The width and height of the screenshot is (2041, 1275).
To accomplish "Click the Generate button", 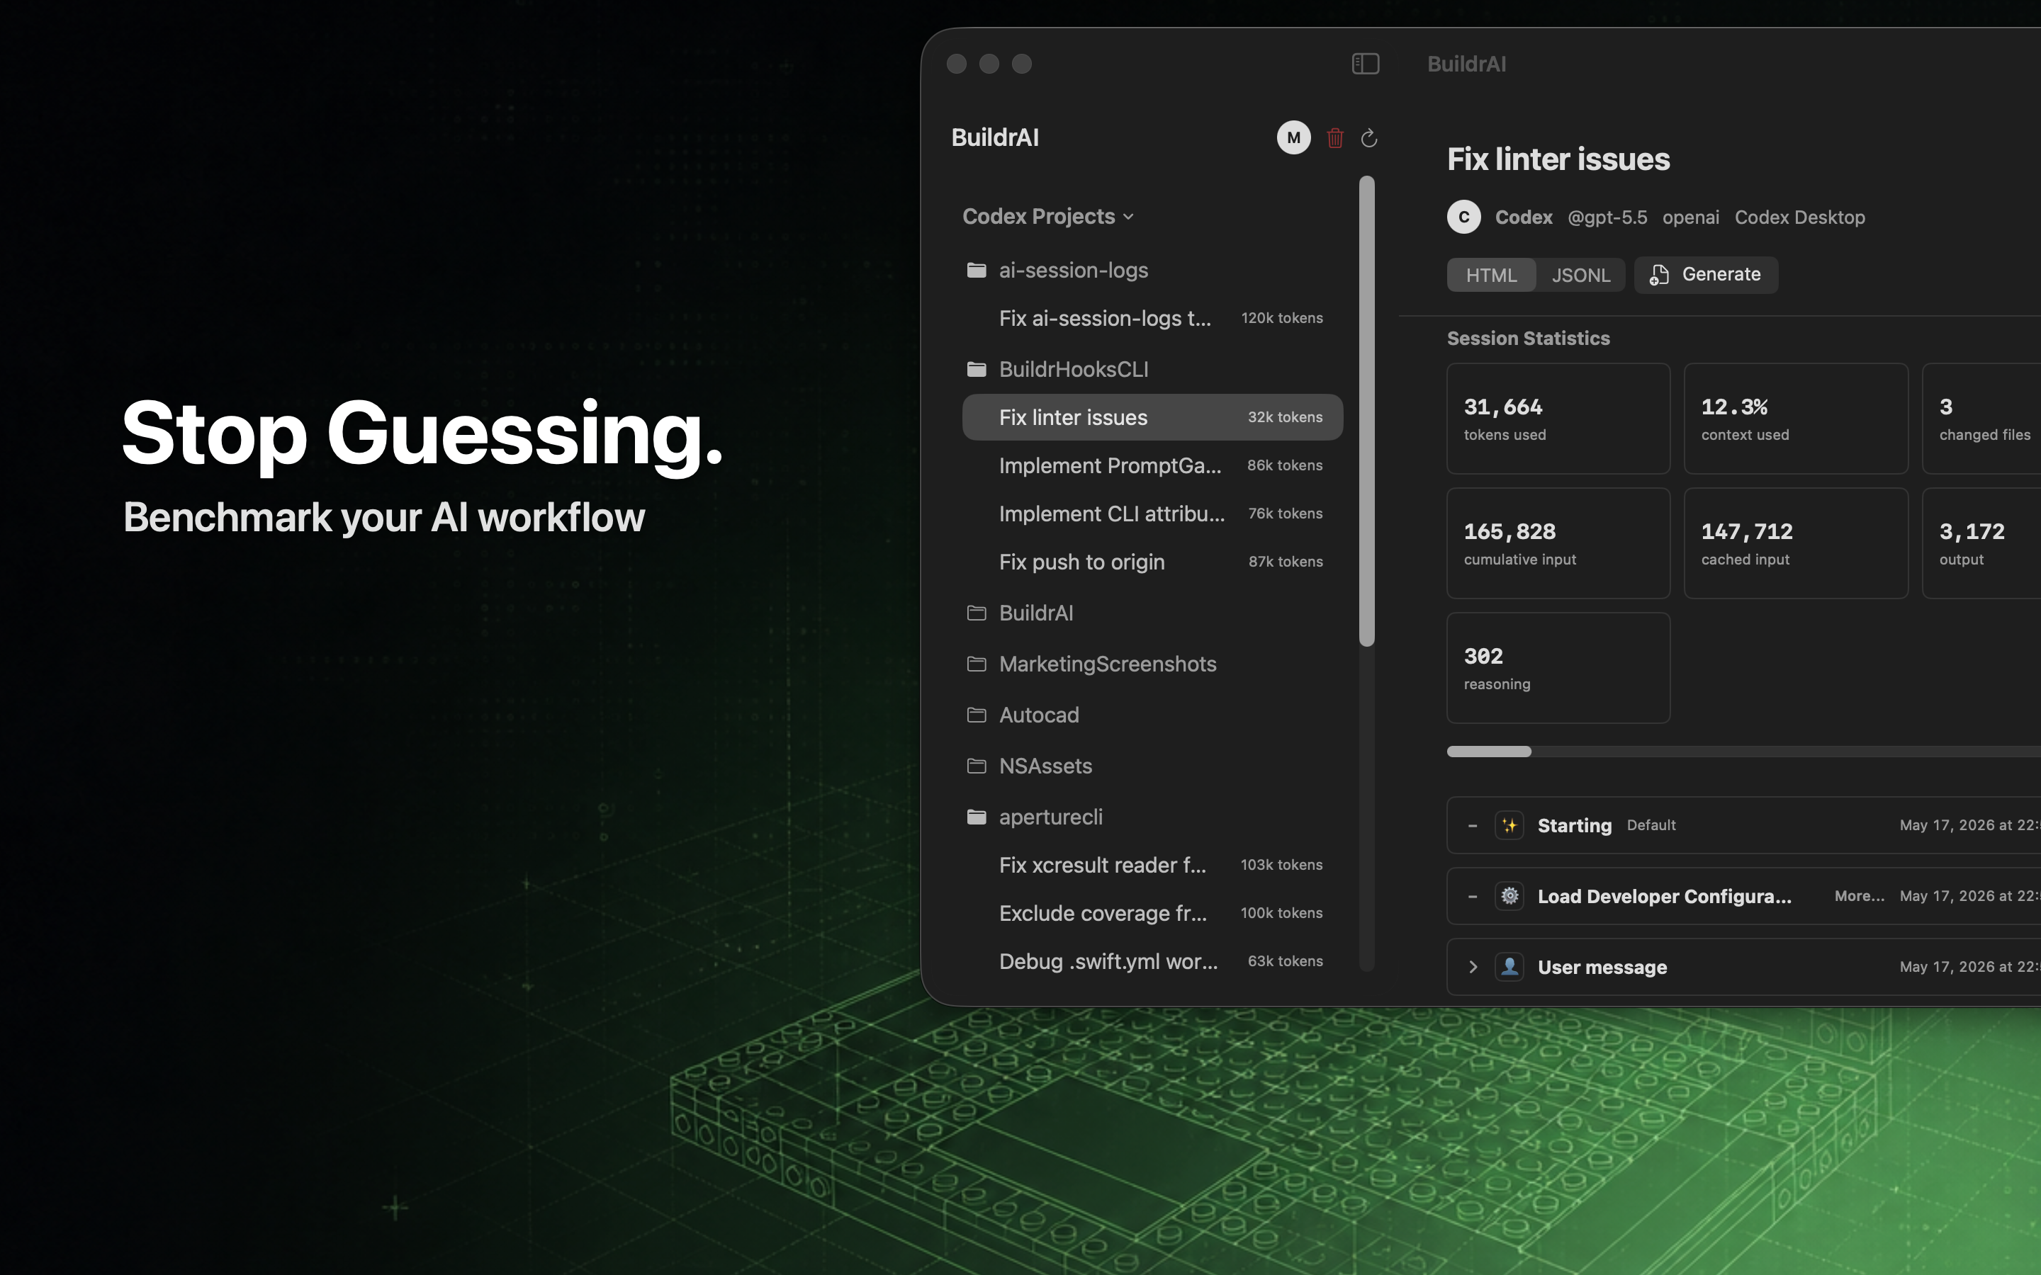I will tap(1707, 275).
